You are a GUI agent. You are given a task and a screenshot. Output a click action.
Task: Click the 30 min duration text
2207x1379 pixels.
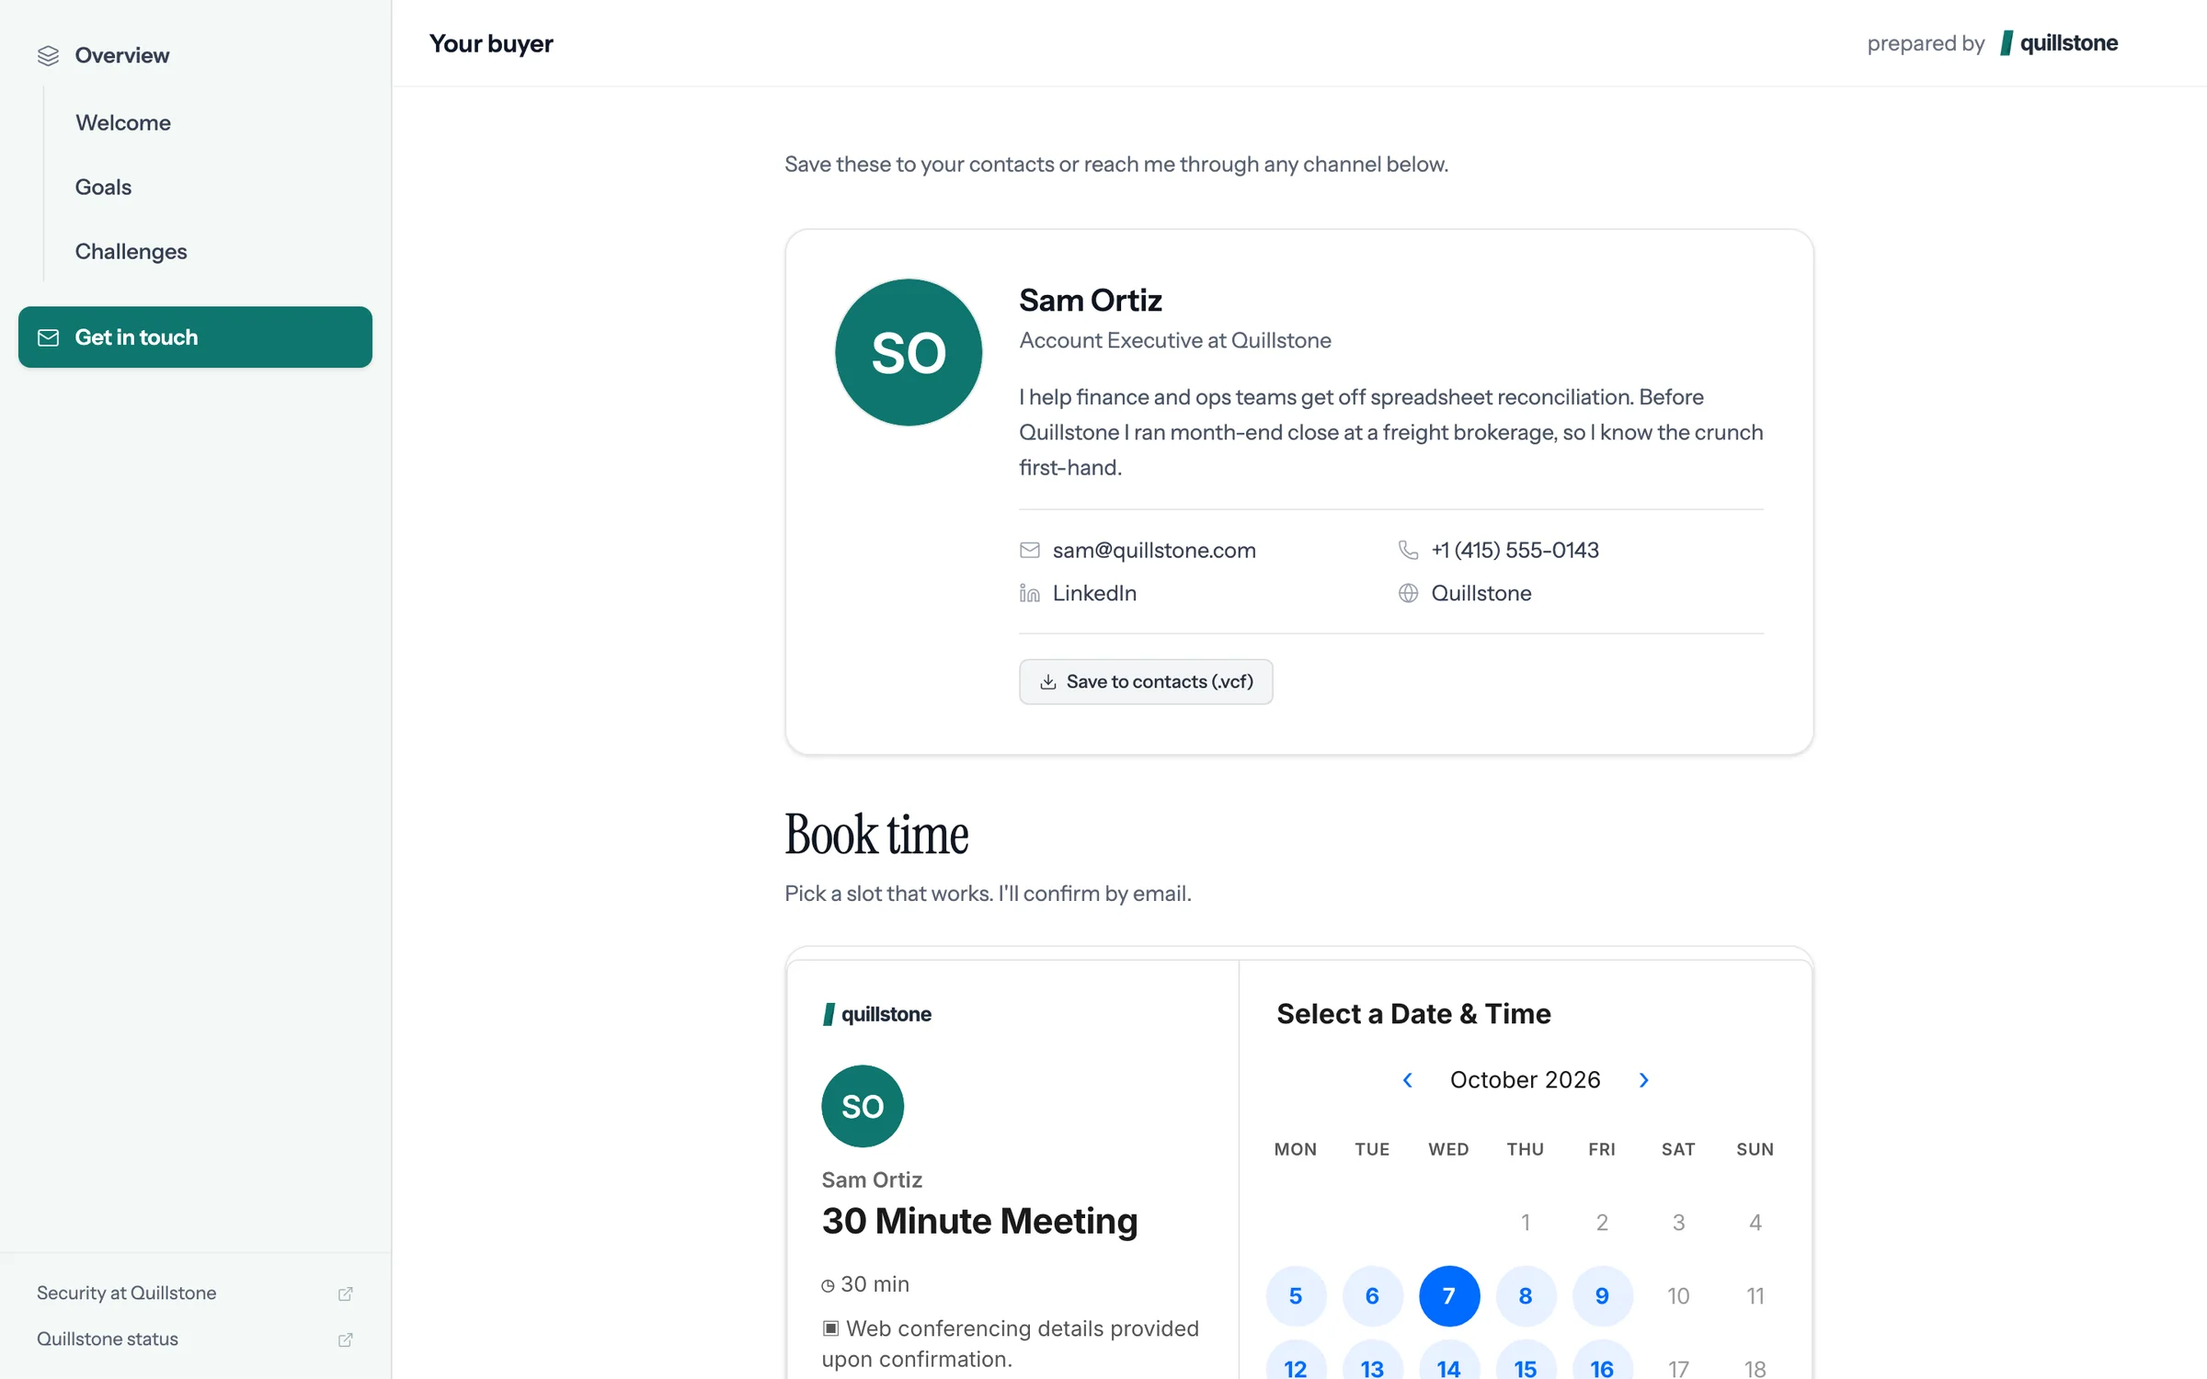pos(875,1284)
